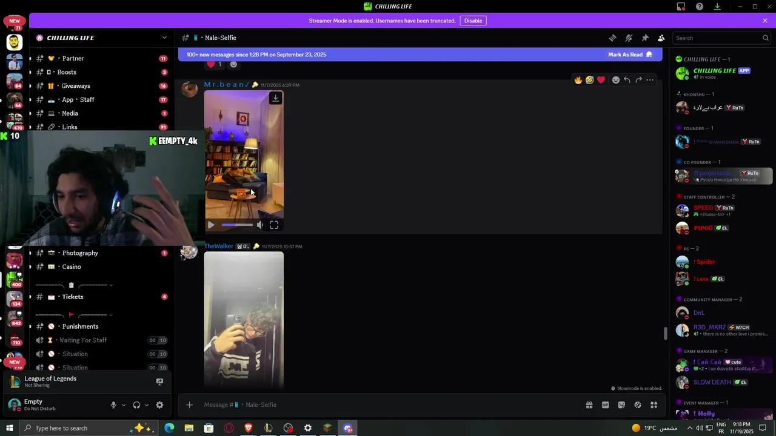The height and width of the screenshot is (436, 776).
Task: Open sticker picker
Action: point(621,405)
